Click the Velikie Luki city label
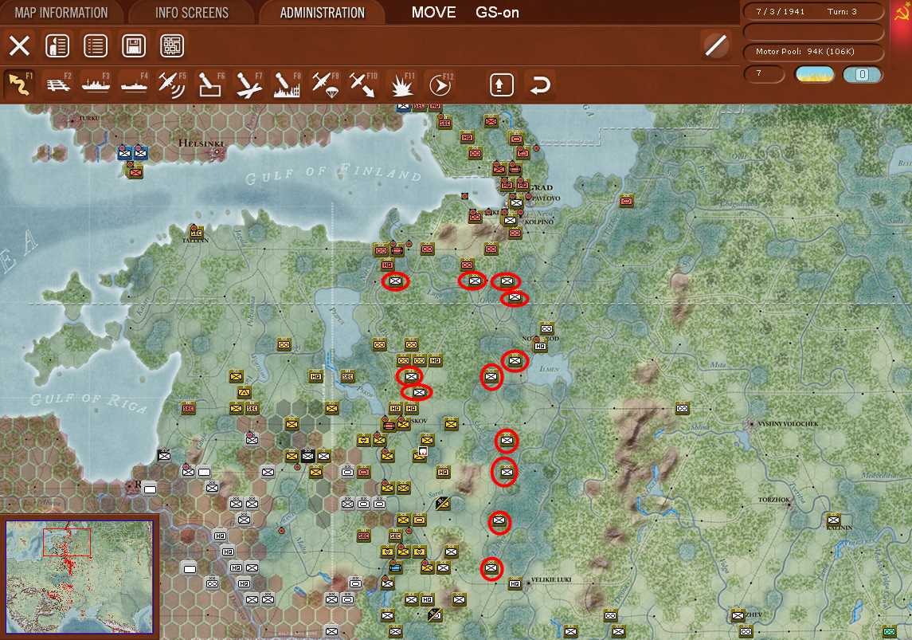Viewport: 912px width, 640px height. (551, 580)
